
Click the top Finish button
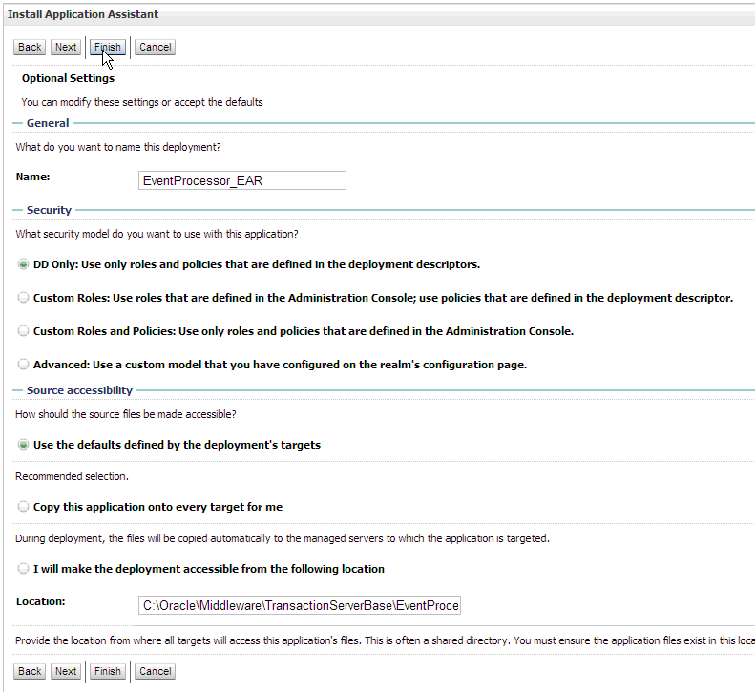click(107, 47)
